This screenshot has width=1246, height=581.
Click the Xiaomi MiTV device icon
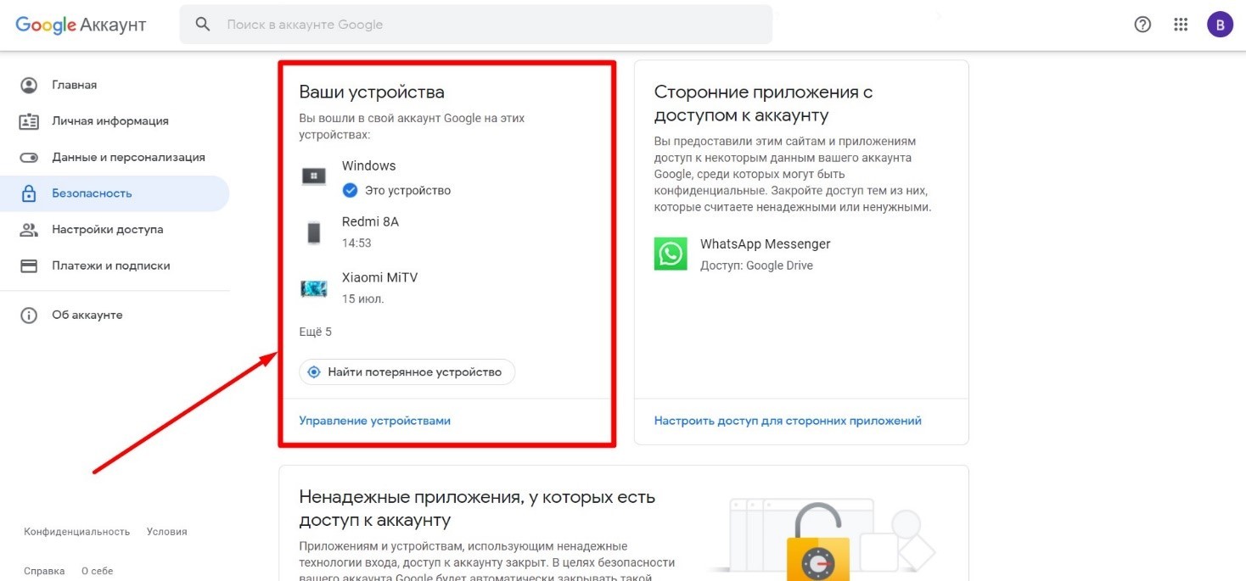pyautogui.click(x=314, y=288)
